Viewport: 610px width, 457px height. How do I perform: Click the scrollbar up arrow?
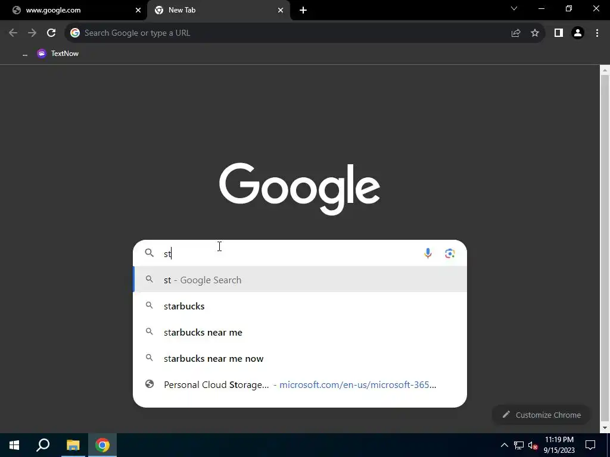(x=605, y=70)
